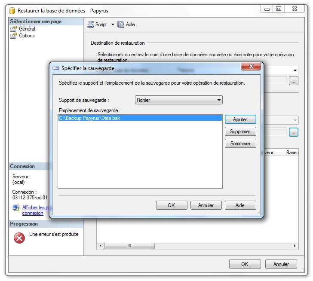Select the C:\Backup Papyrus\Data.bak entry
Screen dimensions: 313x281
tap(89, 118)
